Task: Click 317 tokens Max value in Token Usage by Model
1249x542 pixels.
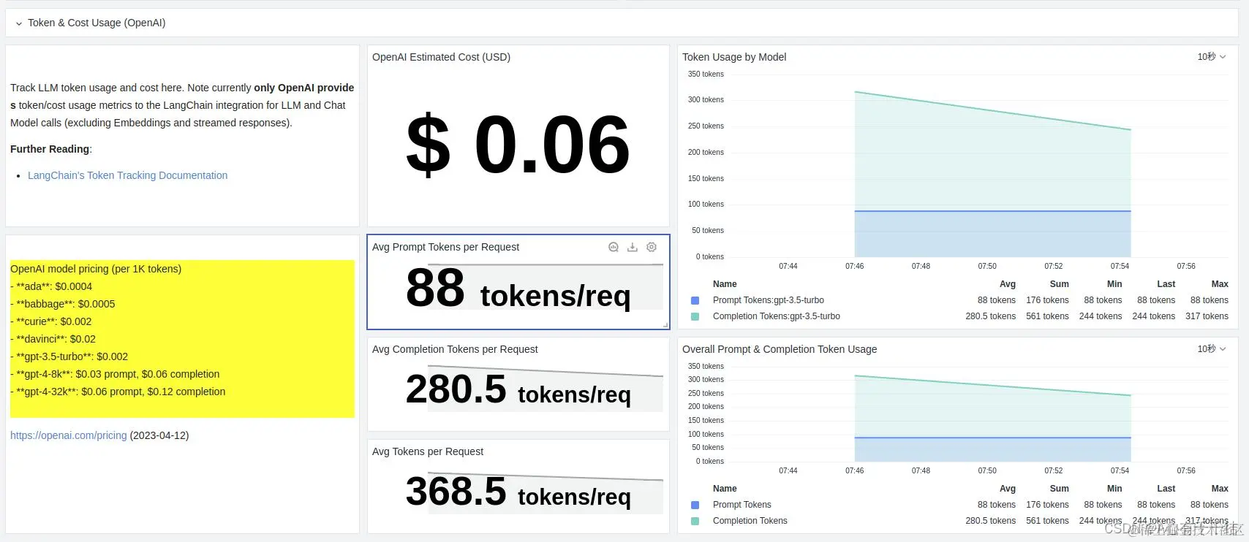Action: coord(1207,316)
